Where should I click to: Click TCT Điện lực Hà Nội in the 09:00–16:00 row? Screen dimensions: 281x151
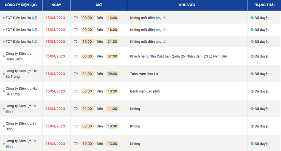click(21, 30)
